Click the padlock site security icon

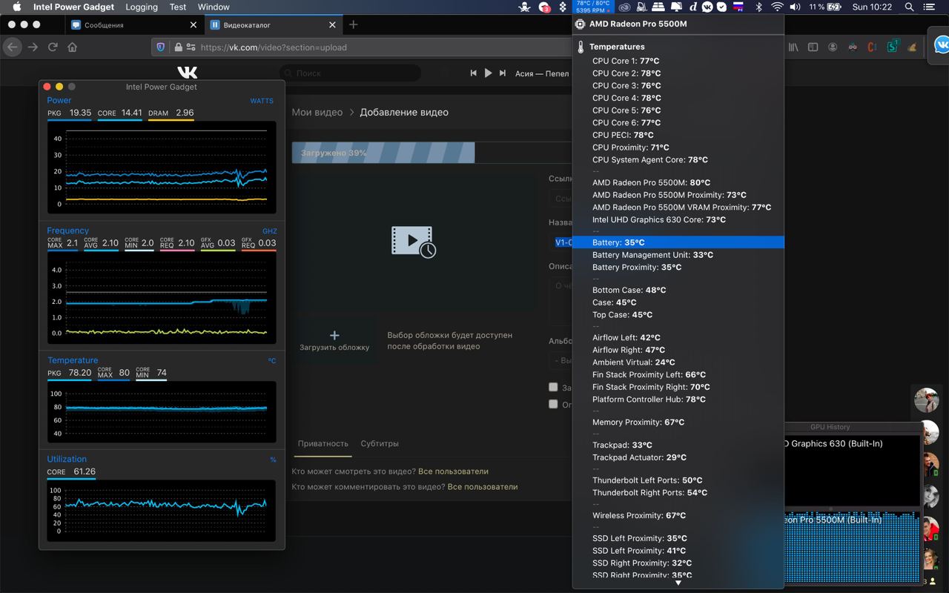(178, 47)
